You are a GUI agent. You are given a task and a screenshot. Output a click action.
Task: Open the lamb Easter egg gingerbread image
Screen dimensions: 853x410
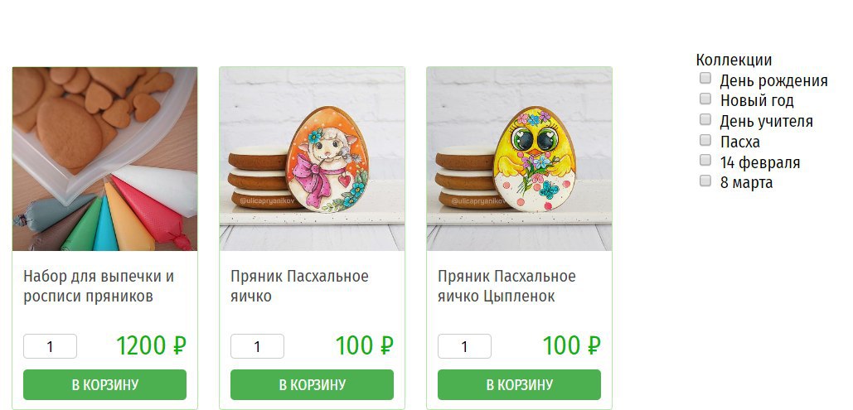(312, 159)
